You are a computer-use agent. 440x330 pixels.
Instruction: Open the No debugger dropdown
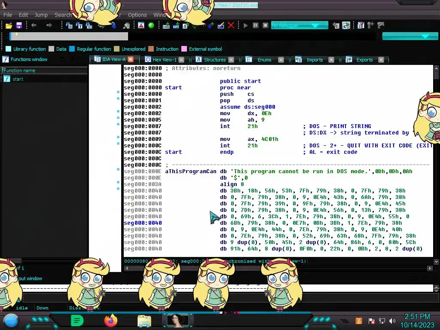pyautogui.click(x=299, y=25)
